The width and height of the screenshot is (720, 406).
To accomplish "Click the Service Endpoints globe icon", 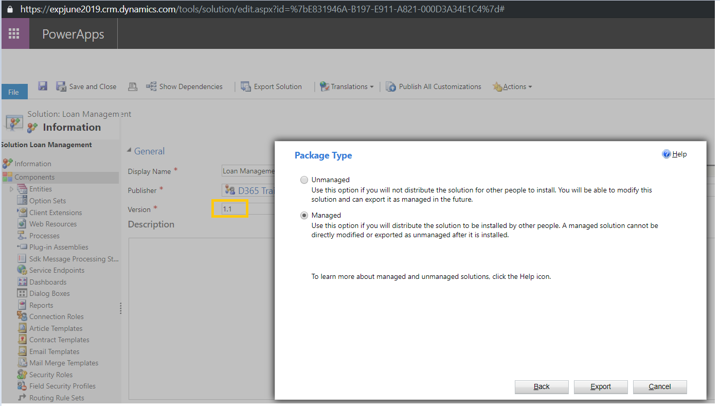I will pos(22,270).
